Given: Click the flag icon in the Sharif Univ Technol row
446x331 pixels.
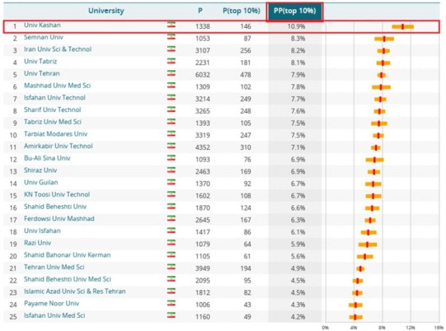Looking at the screenshot, I should point(171,111).
